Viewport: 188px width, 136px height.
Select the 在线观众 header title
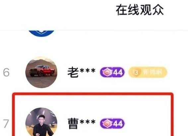point(140,10)
